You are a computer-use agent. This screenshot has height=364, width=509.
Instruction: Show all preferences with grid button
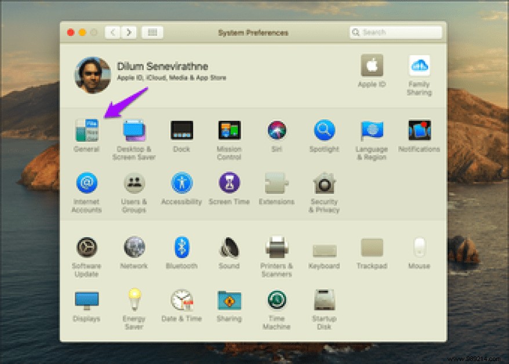point(152,32)
